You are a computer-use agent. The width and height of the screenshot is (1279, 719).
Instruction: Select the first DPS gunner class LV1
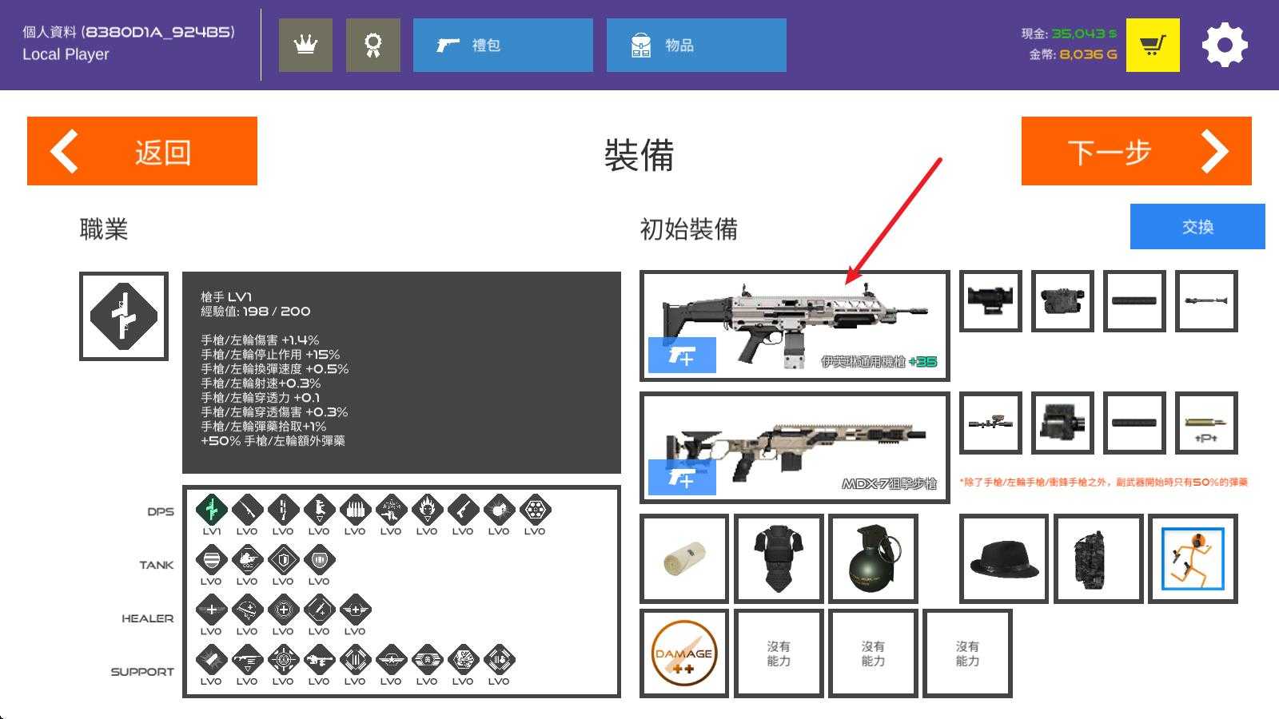[x=212, y=509]
